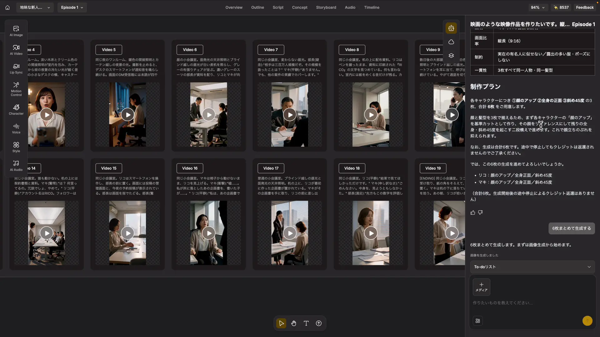This screenshot has width=600, height=337.
Task: Click the 6枚まとめて生成する message bubble
Action: point(572,228)
